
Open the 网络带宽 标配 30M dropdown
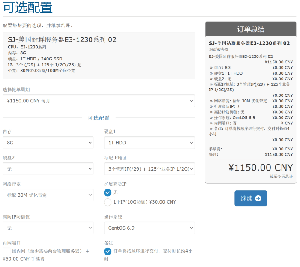pyautogui.click(x=48, y=195)
